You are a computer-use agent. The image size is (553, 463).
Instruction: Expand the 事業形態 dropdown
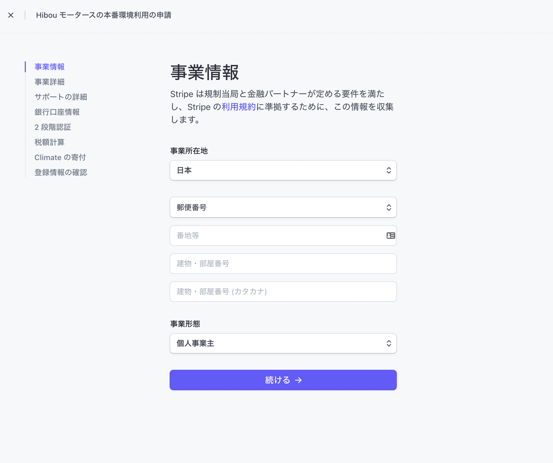pyautogui.click(x=283, y=343)
